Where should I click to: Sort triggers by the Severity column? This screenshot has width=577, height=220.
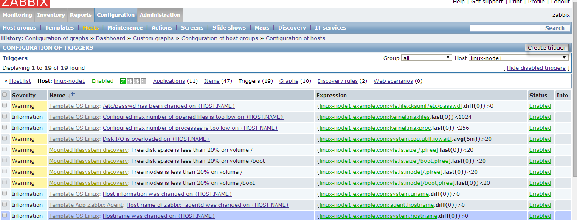click(x=24, y=95)
